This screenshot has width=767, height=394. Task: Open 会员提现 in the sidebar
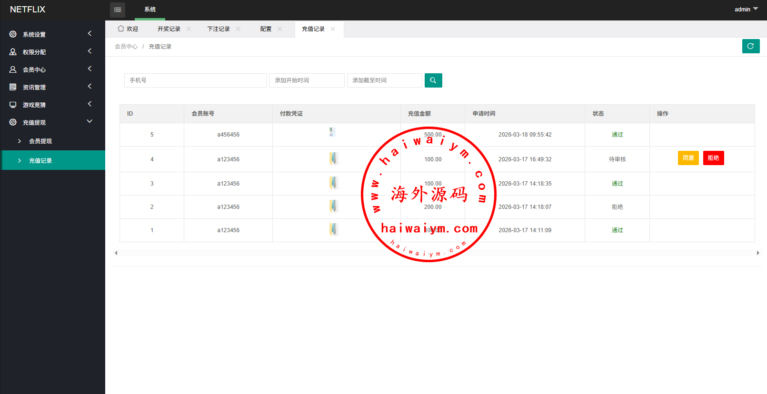pyautogui.click(x=40, y=141)
